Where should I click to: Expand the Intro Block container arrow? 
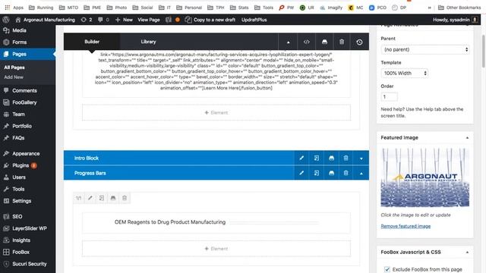(361, 158)
